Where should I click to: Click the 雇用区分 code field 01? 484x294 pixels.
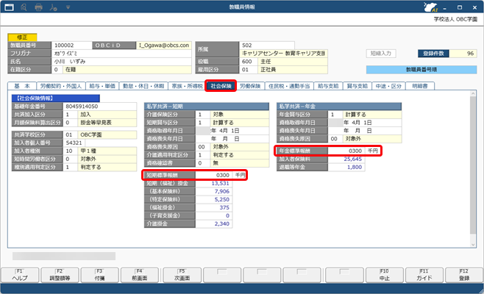(x=248, y=69)
